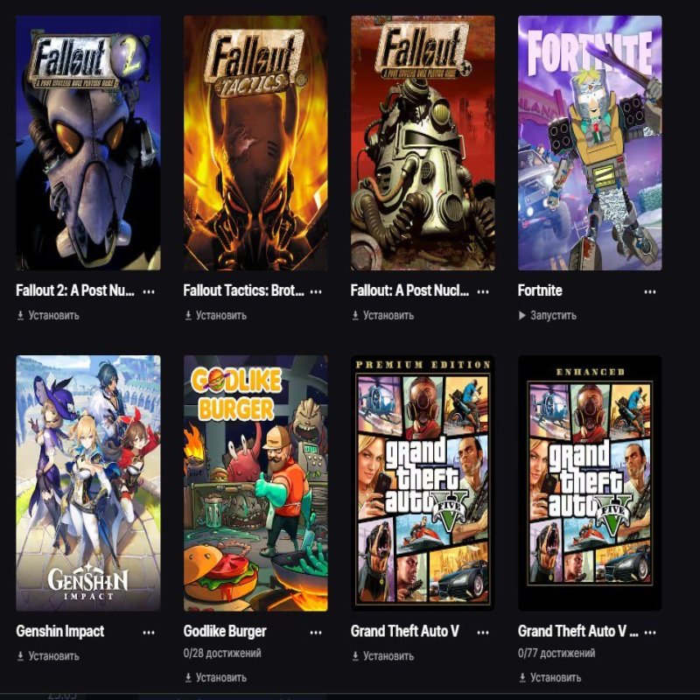View Godlike Burger 0/28 achievements

pyautogui.click(x=222, y=653)
